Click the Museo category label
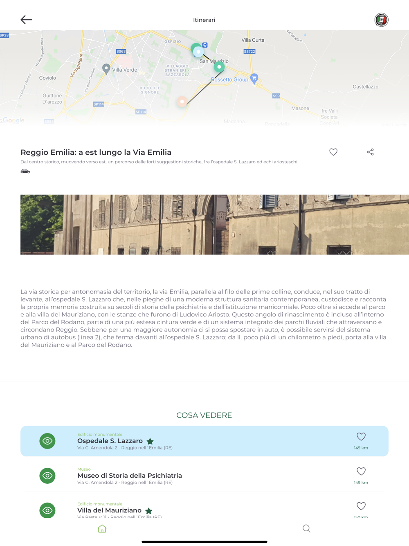The height and width of the screenshot is (546, 409). coord(84,469)
